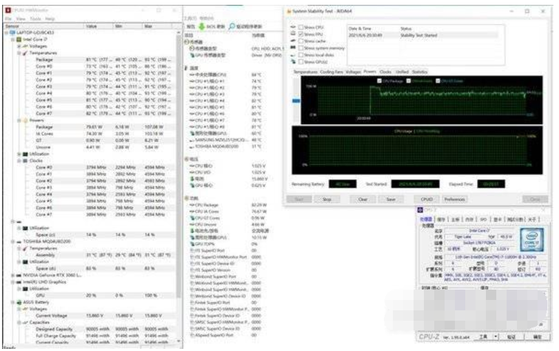This screenshot has height=351, width=559.
Task: Click the 验证 button in CPU-Z
Action: pyautogui.click(x=511, y=337)
